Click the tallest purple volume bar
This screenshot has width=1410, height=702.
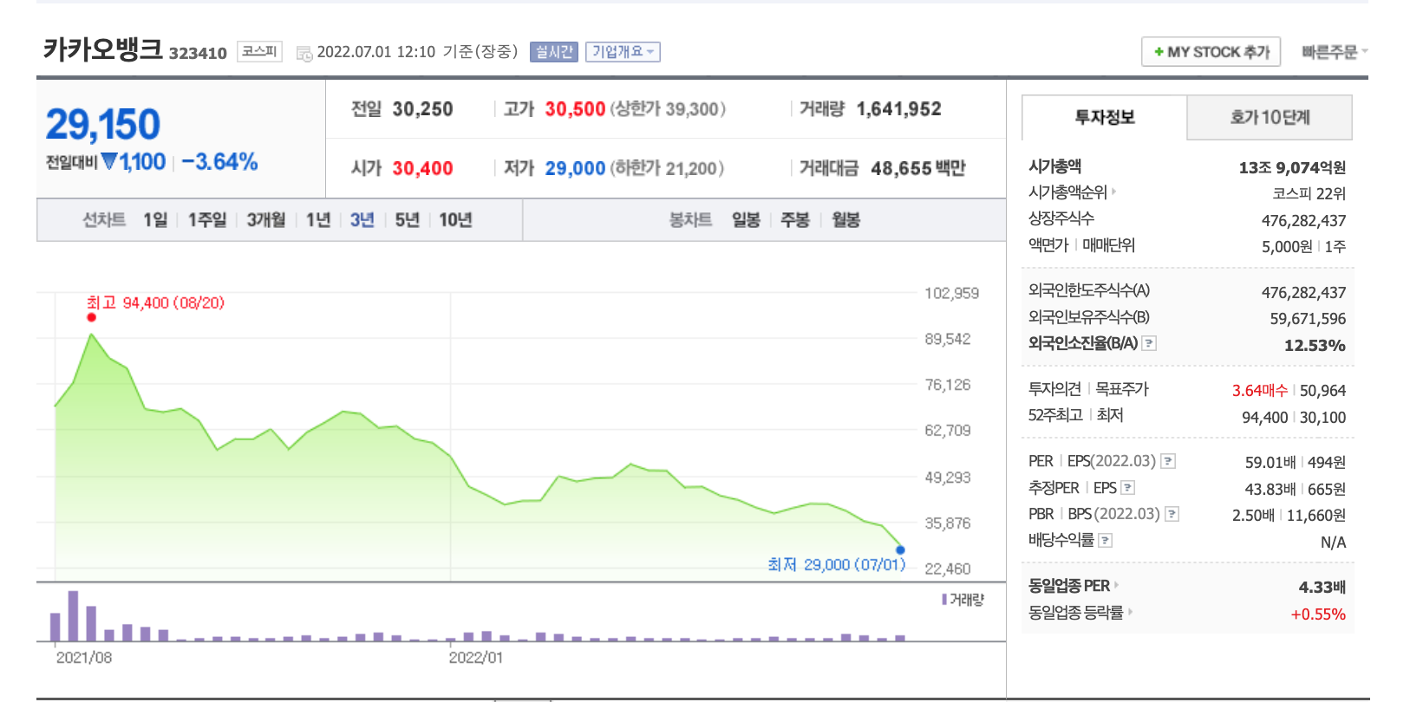73,616
